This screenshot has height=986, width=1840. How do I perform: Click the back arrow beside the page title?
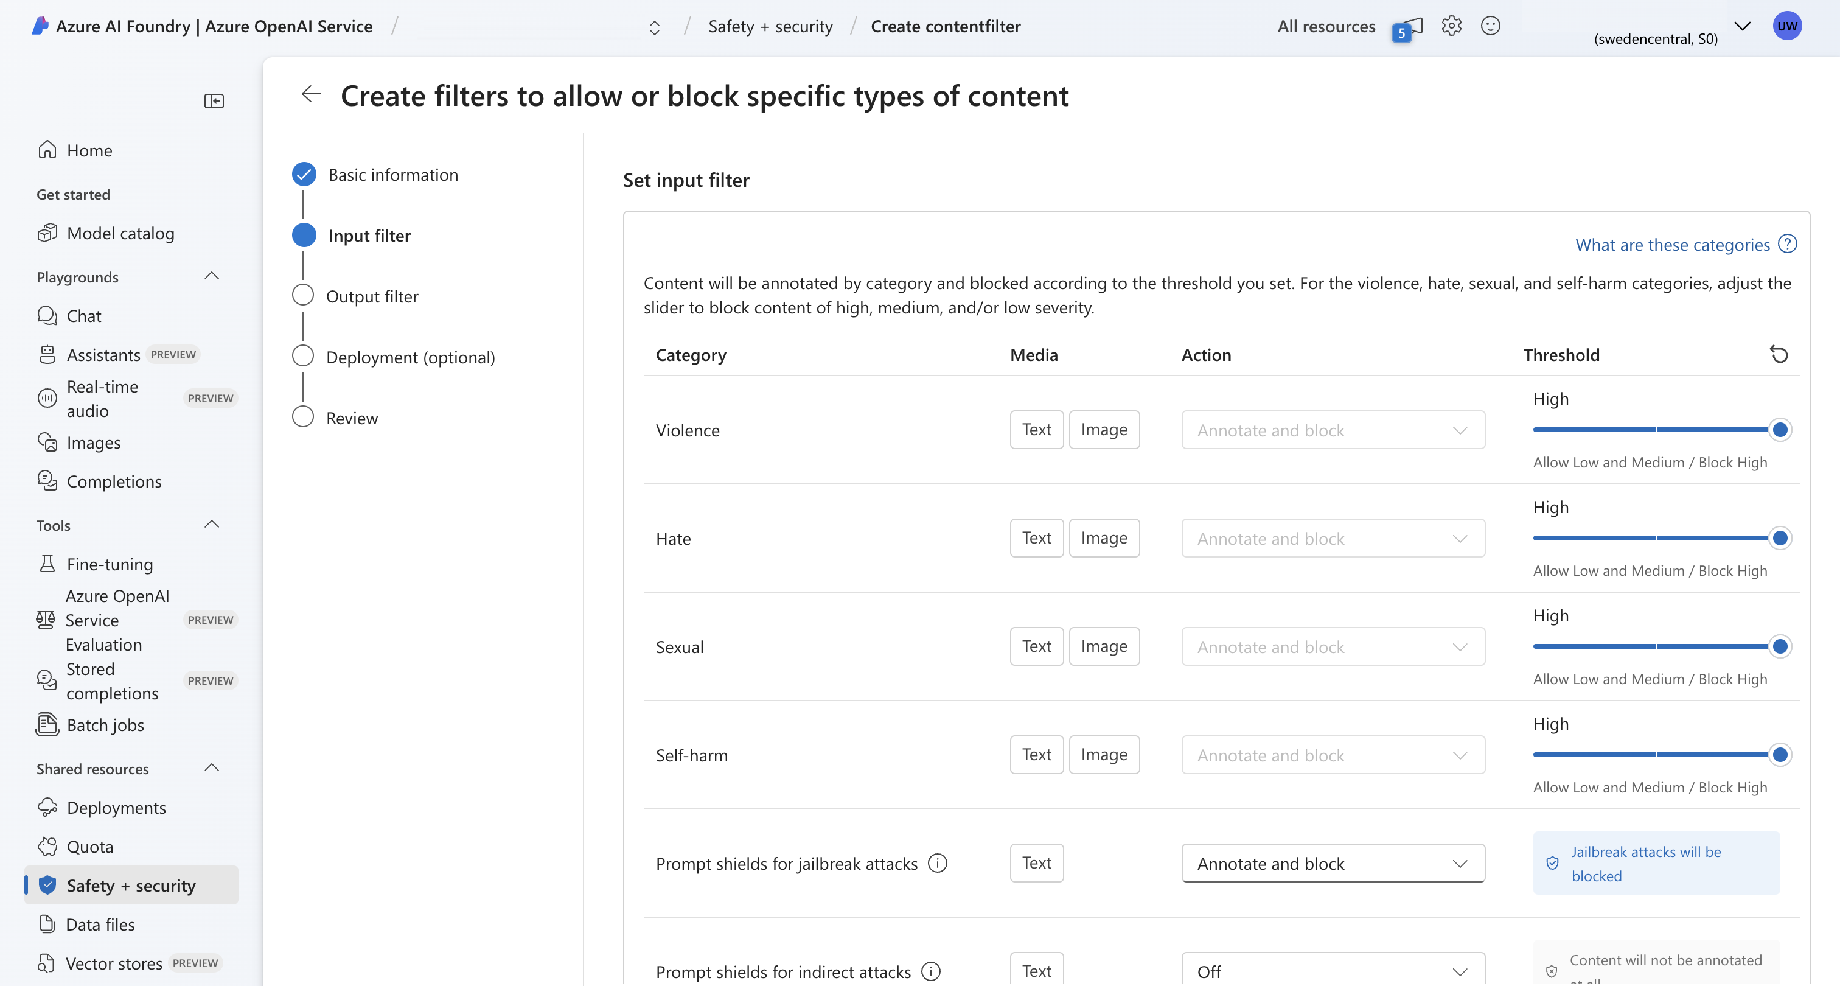tap(311, 94)
